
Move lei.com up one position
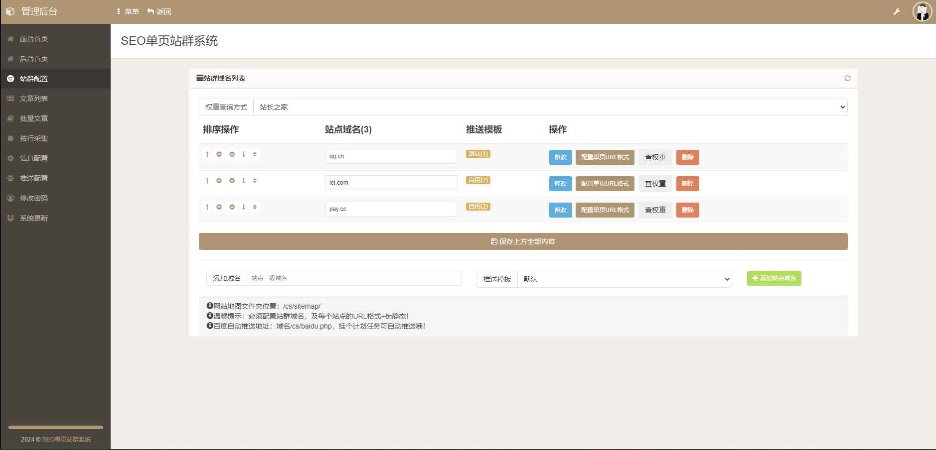pos(220,181)
